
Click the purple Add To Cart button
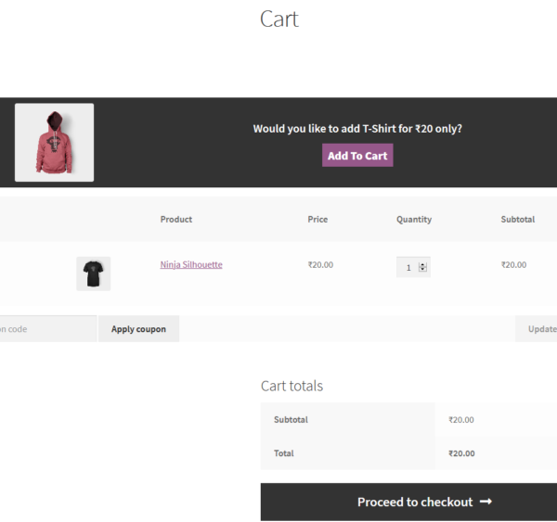tap(357, 155)
